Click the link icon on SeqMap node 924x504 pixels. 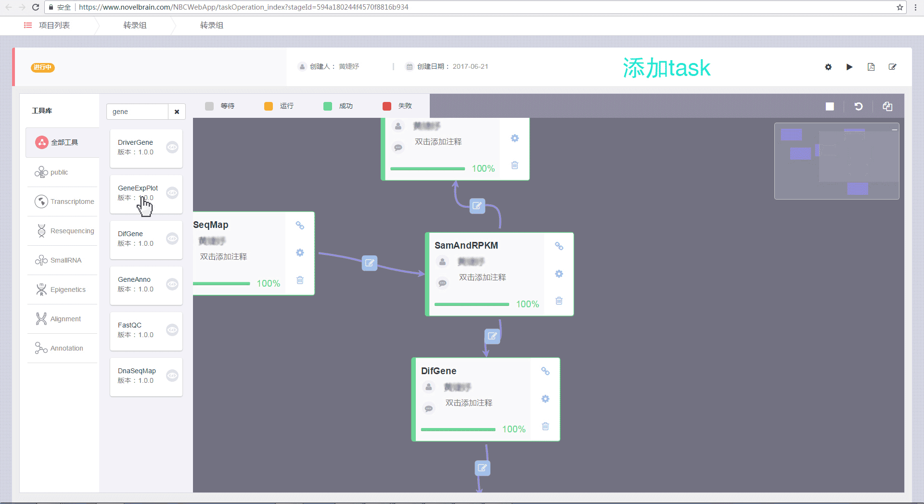click(300, 225)
